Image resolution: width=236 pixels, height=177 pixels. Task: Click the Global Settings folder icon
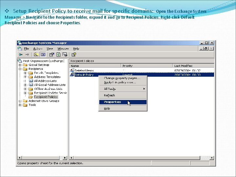pyautogui.click(x=25, y=65)
